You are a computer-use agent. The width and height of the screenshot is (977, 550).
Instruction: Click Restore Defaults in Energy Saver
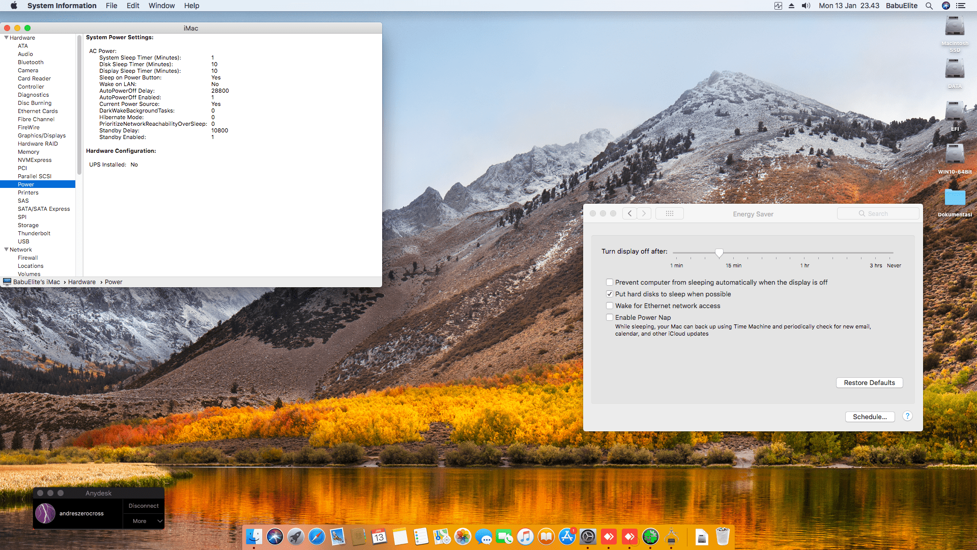869,382
